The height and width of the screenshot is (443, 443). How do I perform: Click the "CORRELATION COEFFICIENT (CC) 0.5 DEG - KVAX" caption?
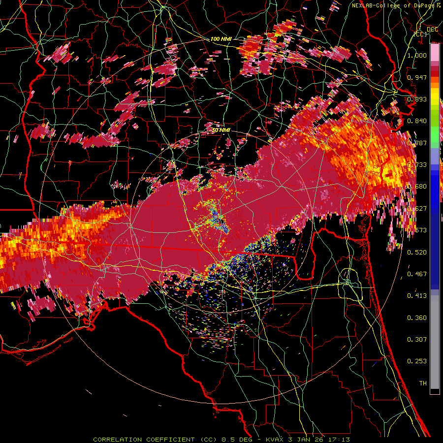(189, 440)
